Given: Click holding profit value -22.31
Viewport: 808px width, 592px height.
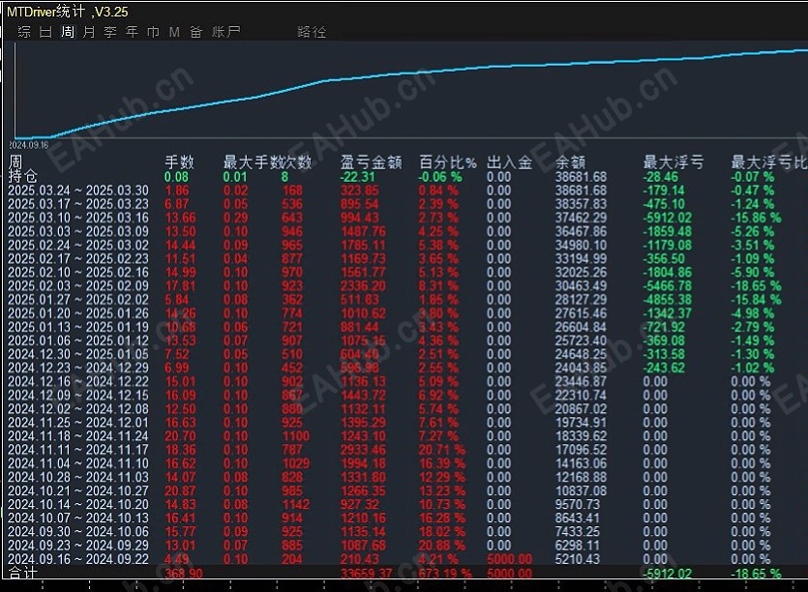Looking at the screenshot, I should pyautogui.click(x=358, y=177).
